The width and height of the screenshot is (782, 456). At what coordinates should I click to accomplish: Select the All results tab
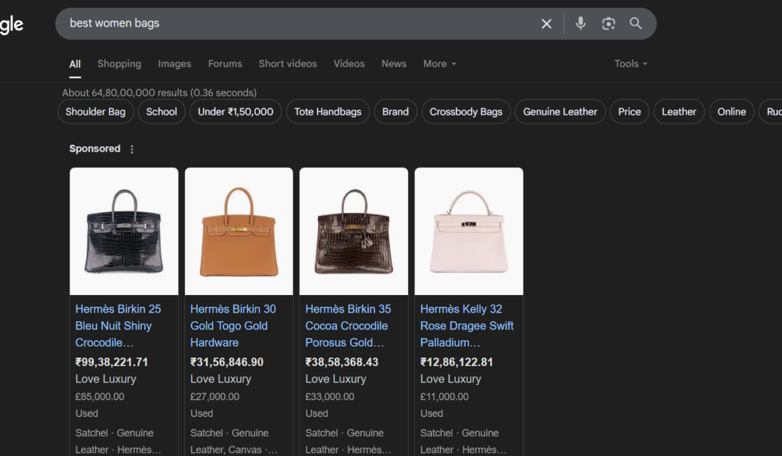pyautogui.click(x=75, y=64)
